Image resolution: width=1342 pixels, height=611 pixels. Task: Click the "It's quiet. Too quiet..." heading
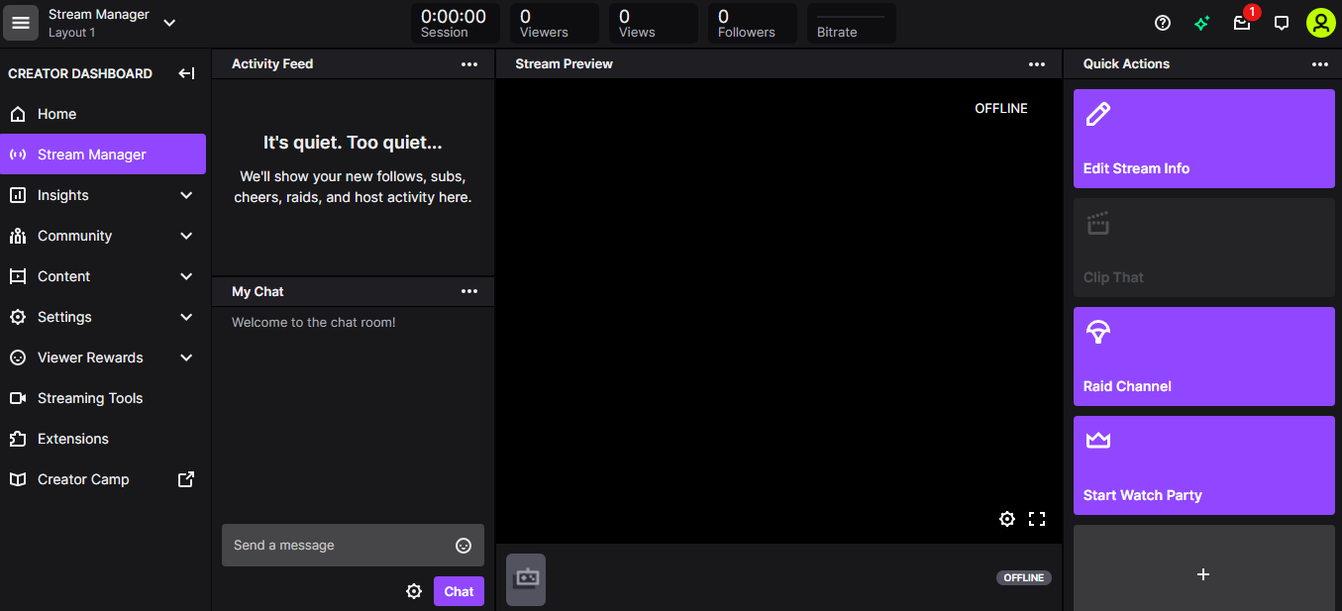tap(353, 143)
